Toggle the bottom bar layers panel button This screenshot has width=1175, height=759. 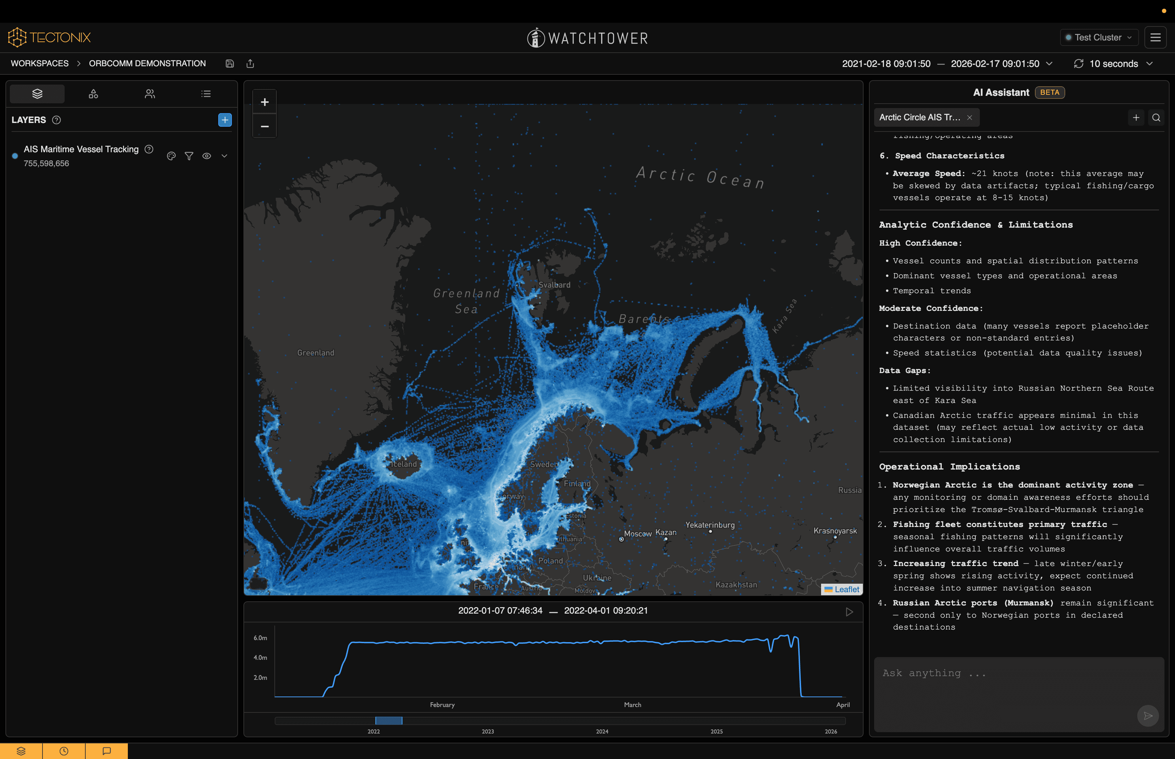point(21,751)
